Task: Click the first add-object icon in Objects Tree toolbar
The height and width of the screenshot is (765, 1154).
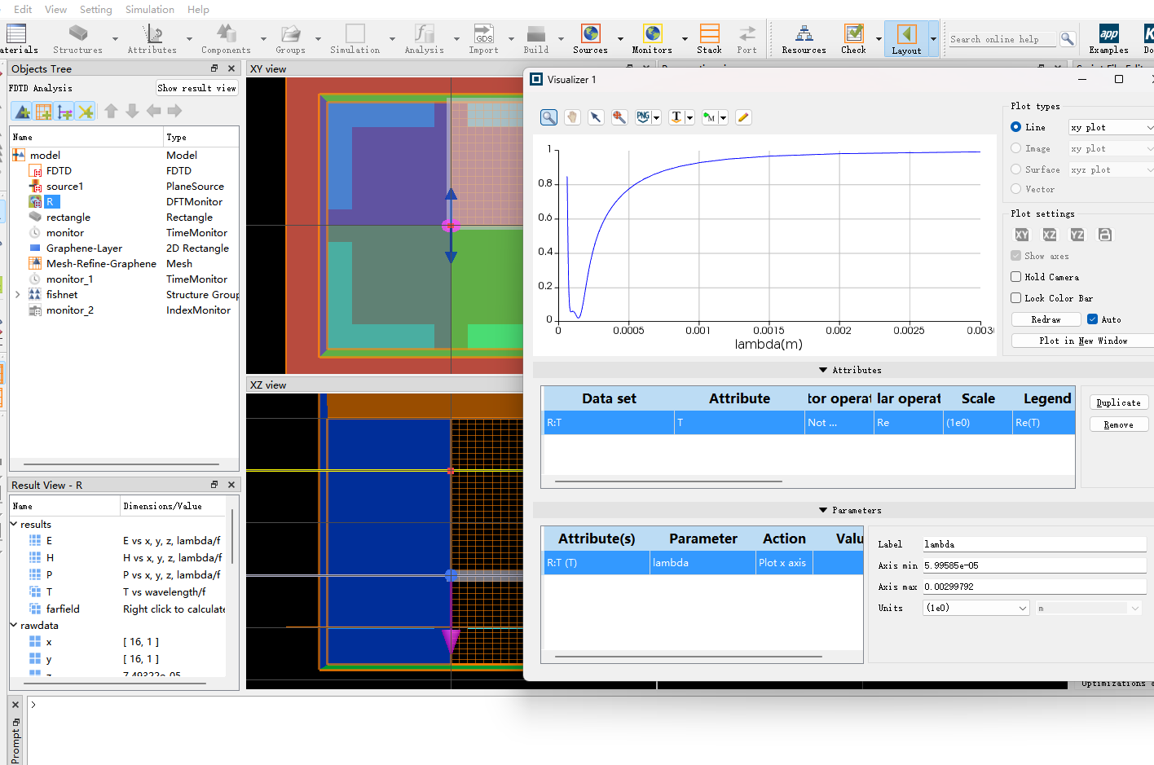Action: click(x=23, y=112)
